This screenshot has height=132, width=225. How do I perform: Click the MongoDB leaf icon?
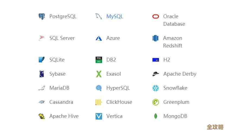[x=155, y=116]
